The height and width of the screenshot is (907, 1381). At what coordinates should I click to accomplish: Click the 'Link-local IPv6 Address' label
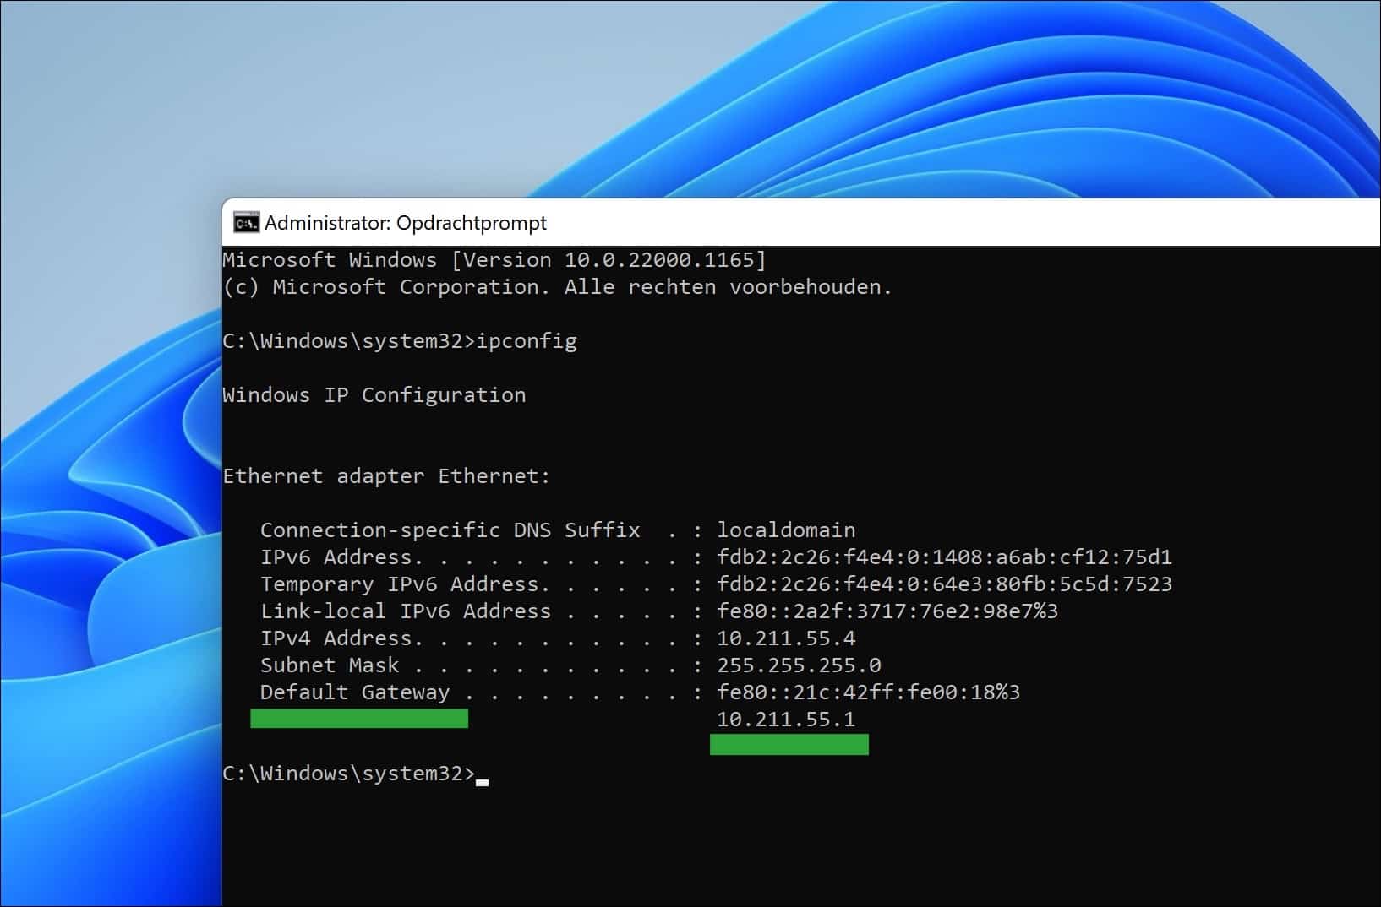click(406, 611)
